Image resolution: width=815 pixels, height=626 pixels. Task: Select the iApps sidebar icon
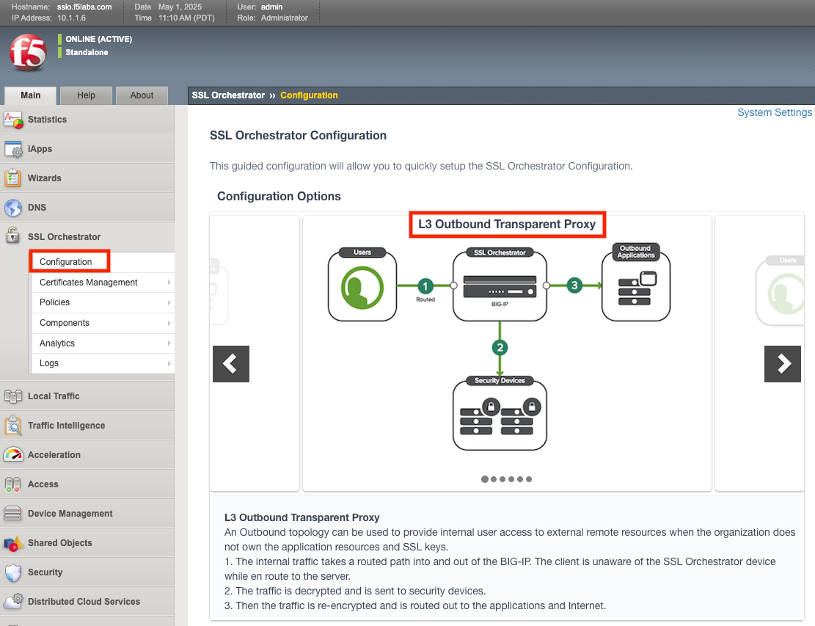pyautogui.click(x=12, y=148)
